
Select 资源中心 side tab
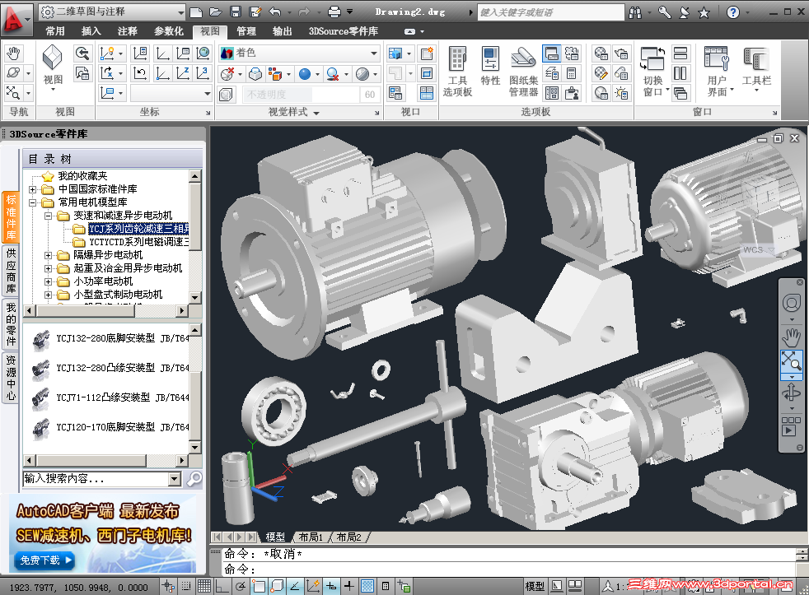pyautogui.click(x=11, y=378)
